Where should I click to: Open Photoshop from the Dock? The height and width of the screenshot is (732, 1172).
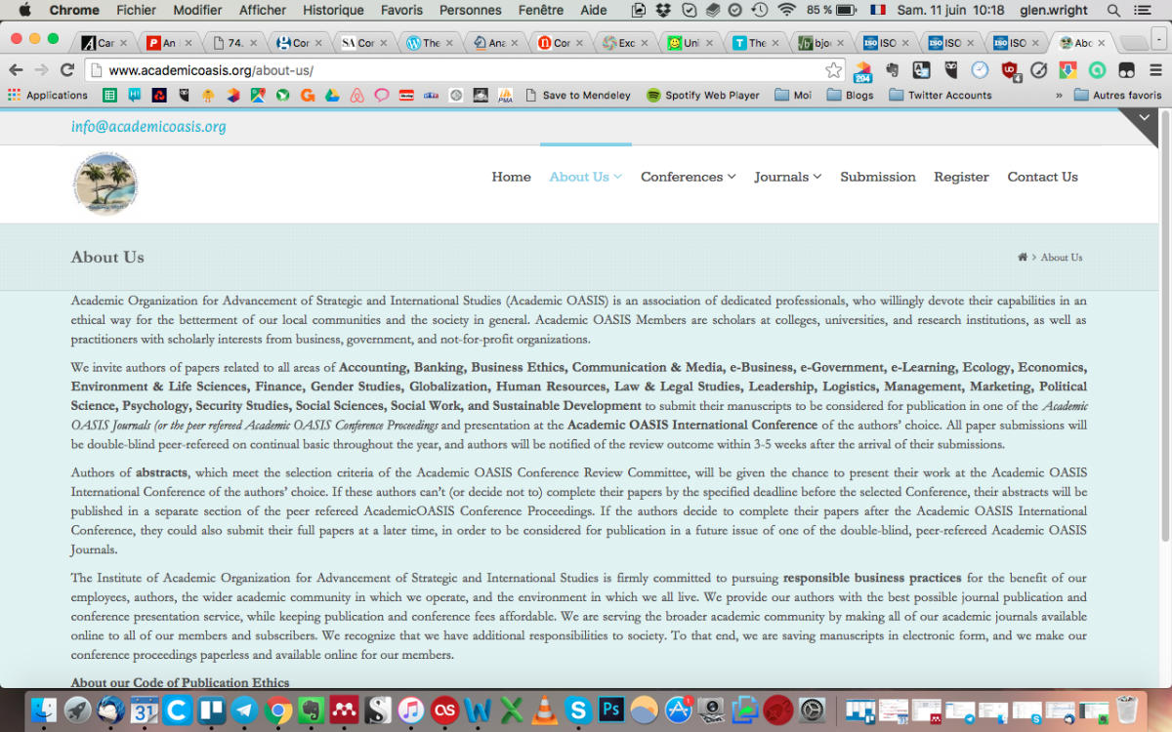tap(610, 710)
